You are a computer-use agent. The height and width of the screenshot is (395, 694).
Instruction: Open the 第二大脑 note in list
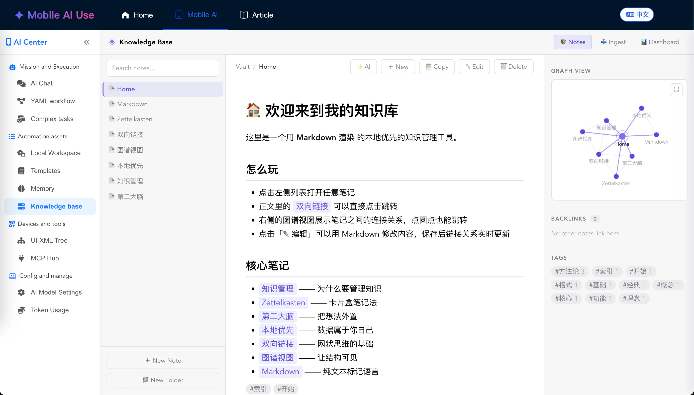[163, 197]
